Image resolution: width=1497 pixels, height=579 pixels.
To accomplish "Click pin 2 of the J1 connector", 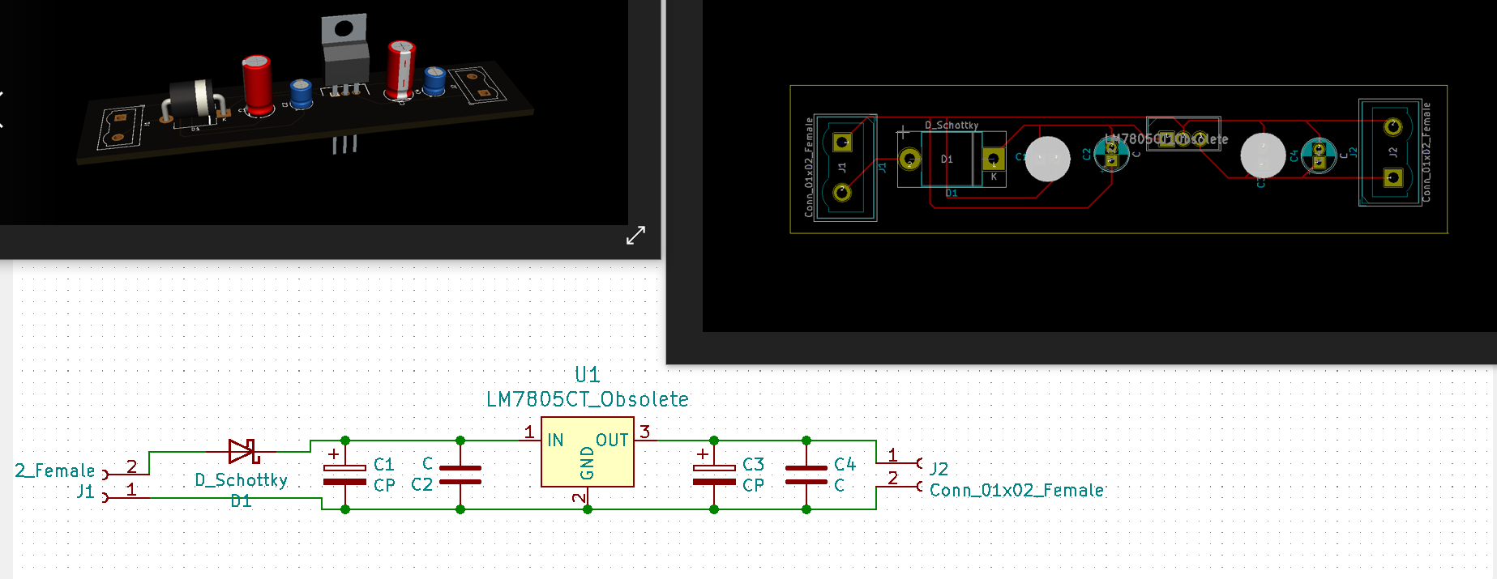I will tap(127, 474).
